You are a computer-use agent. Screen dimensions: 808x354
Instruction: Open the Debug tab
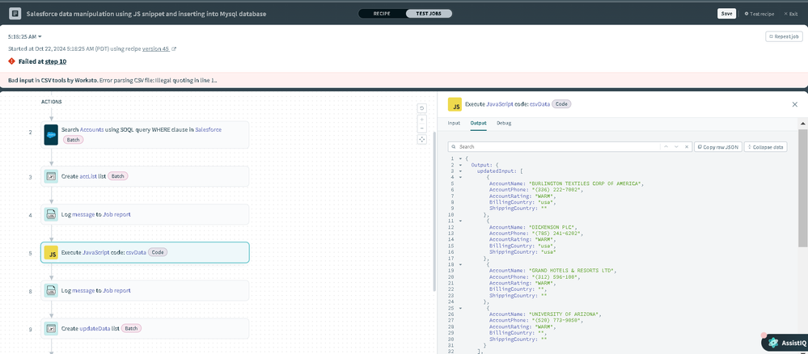[504, 123]
